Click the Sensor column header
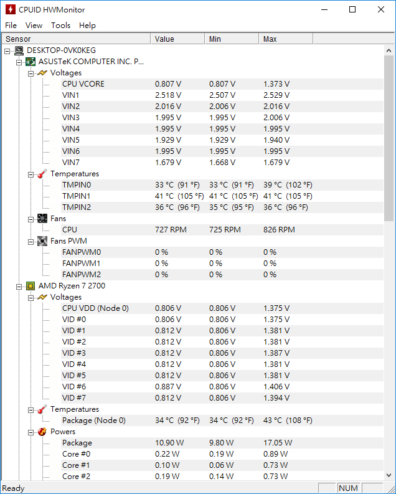 [x=76, y=39]
